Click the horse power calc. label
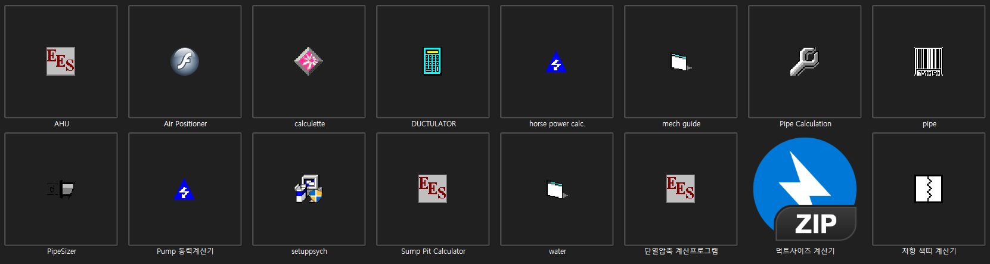 point(557,124)
